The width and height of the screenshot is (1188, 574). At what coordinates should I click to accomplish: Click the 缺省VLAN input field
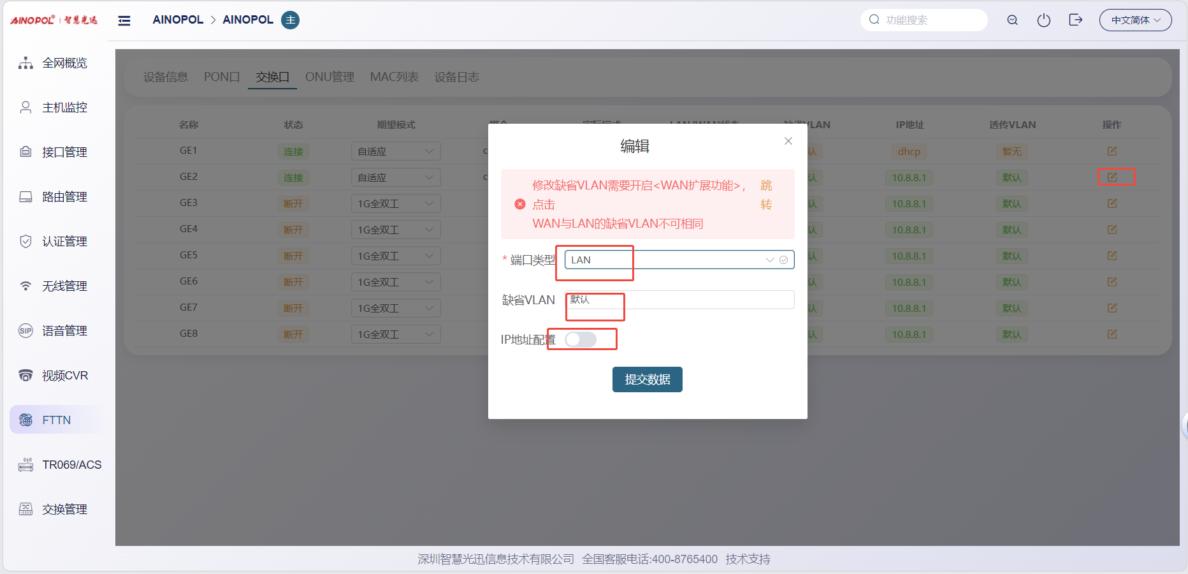pyautogui.click(x=679, y=300)
